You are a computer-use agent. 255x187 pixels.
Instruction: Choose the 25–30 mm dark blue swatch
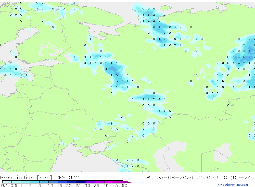click(x=81, y=182)
